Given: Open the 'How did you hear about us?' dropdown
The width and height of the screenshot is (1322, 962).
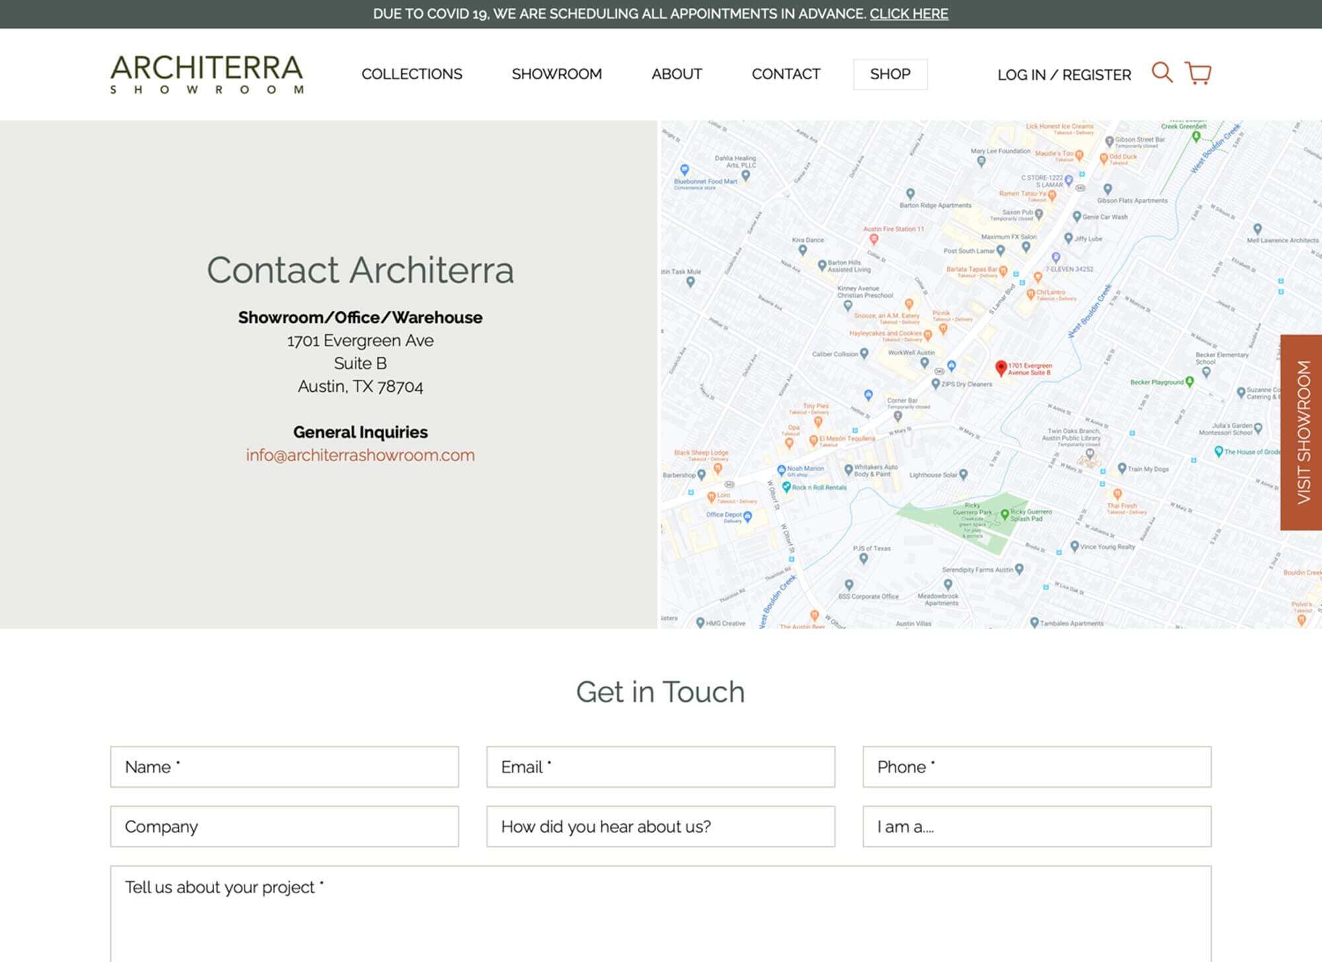Looking at the screenshot, I should 660,826.
